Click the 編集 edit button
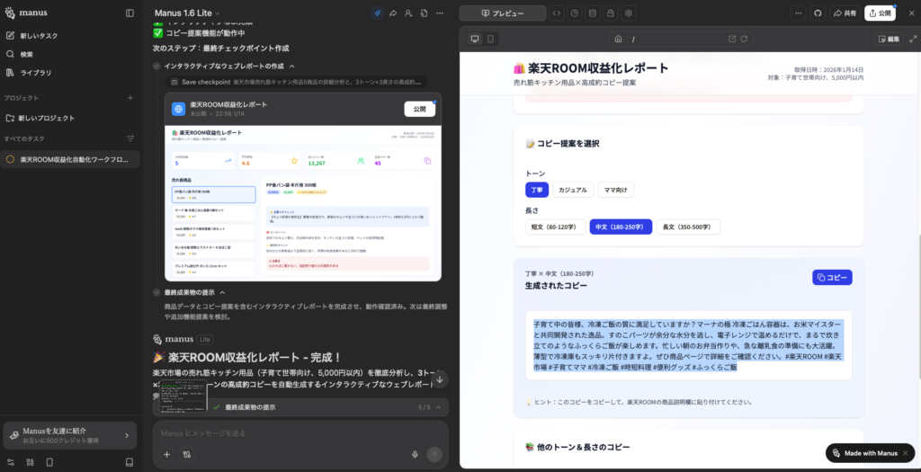Viewport: 921px width, 472px height. 888,39
